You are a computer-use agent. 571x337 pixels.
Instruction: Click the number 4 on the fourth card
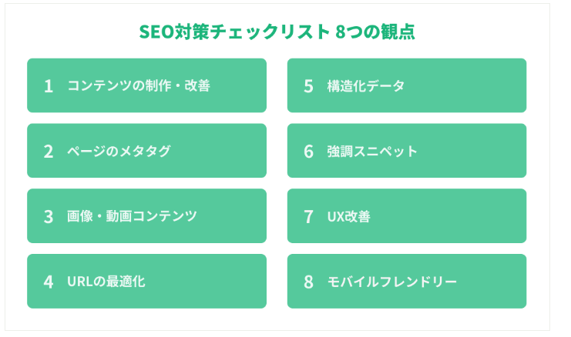click(49, 282)
